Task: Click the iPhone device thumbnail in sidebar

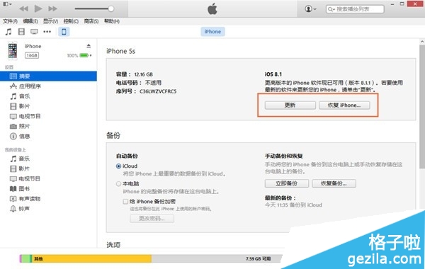Action: pyautogui.click(x=13, y=50)
